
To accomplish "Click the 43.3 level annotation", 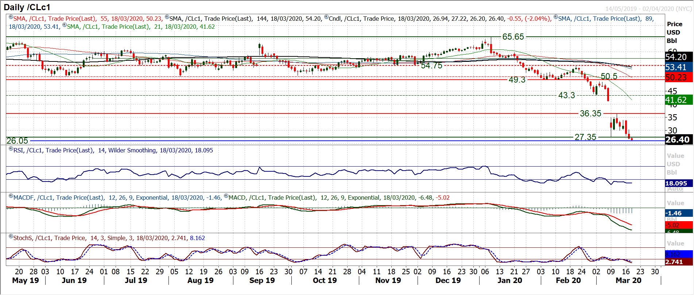I will pos(566,95).
